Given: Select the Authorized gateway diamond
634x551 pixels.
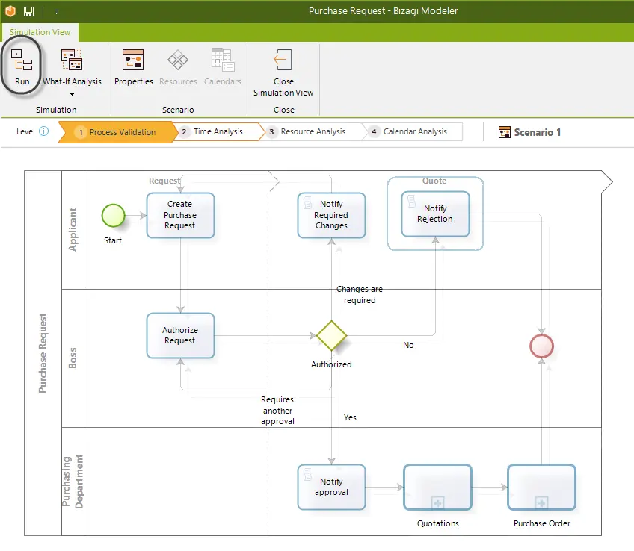Looking at the screenshot, I should pyautogui.click(x=331, y=335).
